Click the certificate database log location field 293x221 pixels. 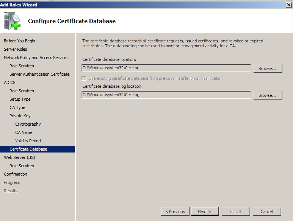pyautogui.click(x=166, y=95)
